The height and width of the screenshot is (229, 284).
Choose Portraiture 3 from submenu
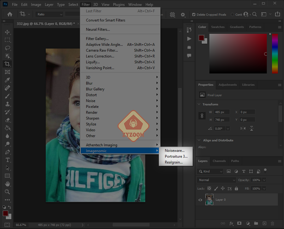tap(176, 156)
